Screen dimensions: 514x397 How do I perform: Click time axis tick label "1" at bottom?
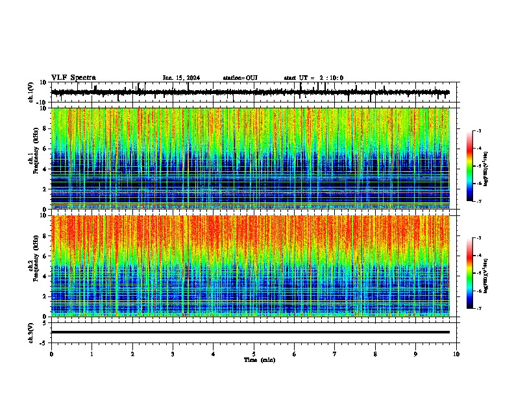pos(92,354)
